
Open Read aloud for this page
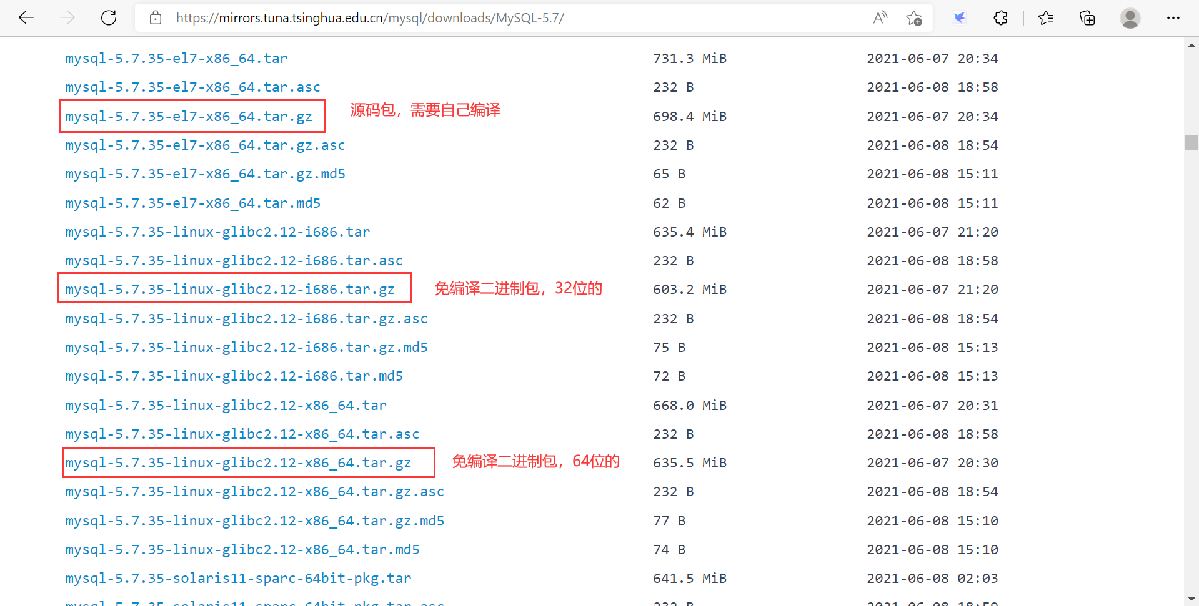click(880, 18)
